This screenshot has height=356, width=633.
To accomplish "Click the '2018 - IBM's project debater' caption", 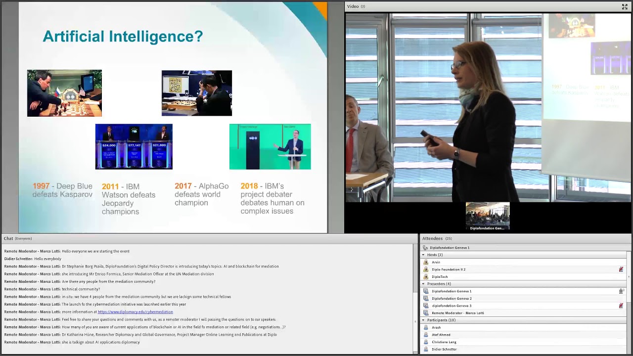I will (x=272, y=199).
